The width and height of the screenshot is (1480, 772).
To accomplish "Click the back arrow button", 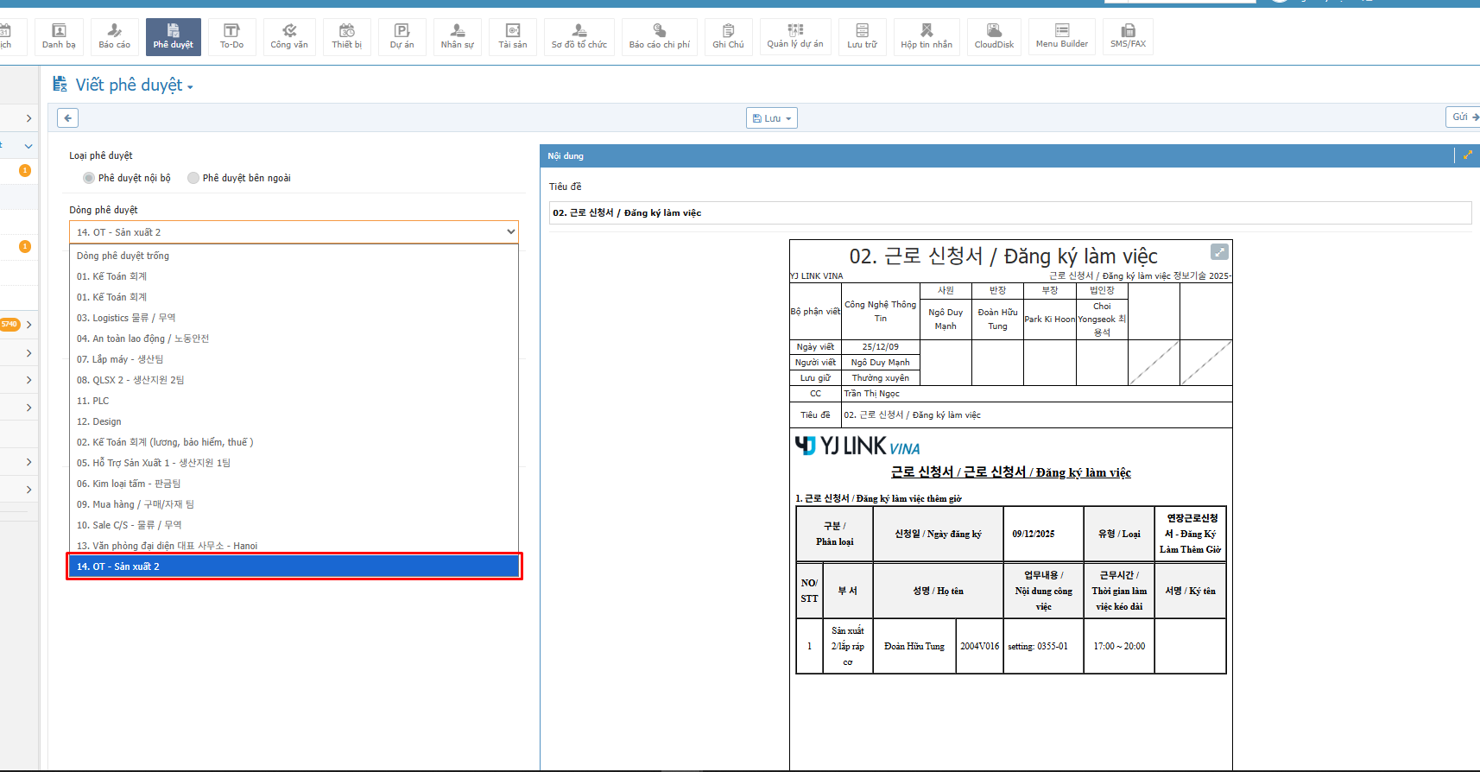I will coord(68,118).
